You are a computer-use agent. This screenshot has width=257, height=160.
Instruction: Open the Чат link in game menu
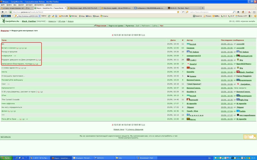162,26
